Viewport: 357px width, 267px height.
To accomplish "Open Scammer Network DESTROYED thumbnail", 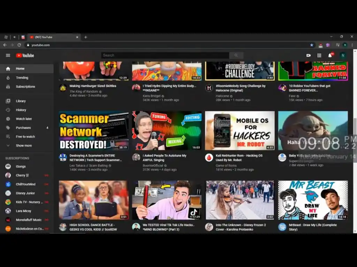I will pos(93,131).
